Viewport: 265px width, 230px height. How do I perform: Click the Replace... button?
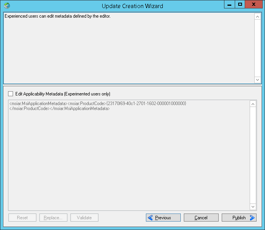tap(53, 217)
